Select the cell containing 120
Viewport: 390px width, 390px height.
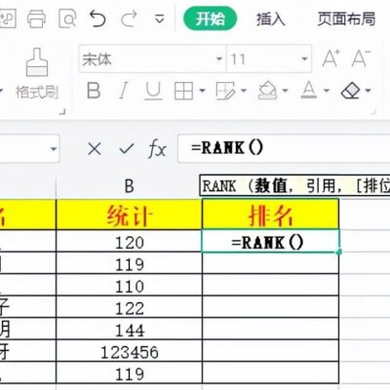pyautogui.click(x=129, y=241)
